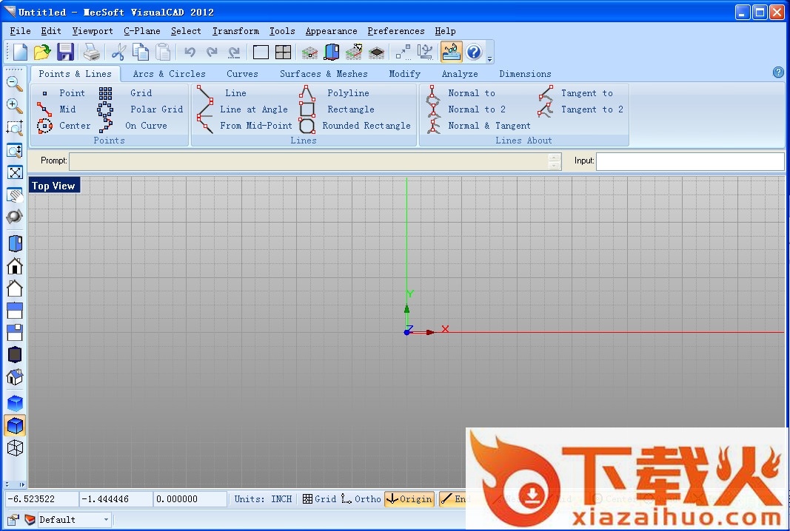Click the X coordinate field -6.523522
This screenshot has width=790, height=531.
(x=41, y=498)
